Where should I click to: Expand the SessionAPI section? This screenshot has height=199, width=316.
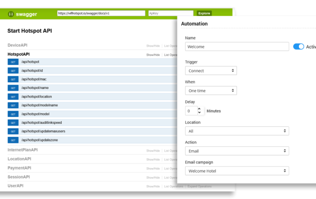tap(19, 177)
